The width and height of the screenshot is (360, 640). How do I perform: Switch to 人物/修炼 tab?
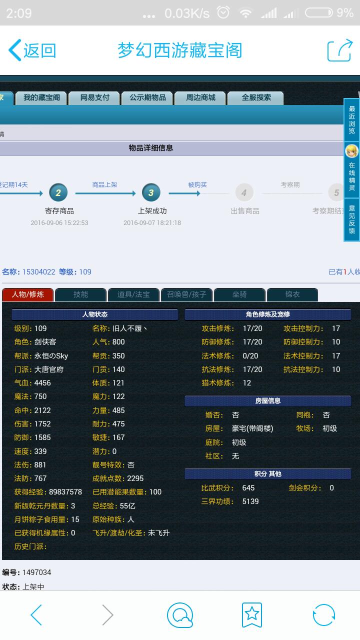[x=27, y=294]
